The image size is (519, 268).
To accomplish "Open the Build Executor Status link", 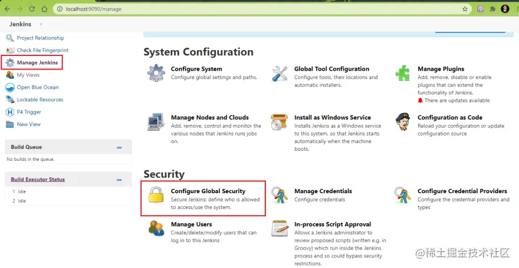I will click(x=38, y=180).
